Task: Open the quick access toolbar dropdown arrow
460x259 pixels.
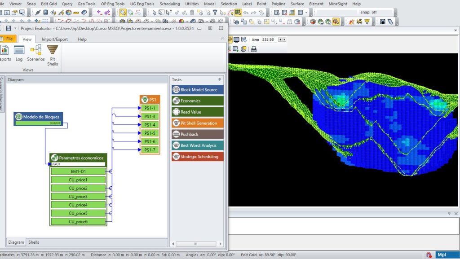Action: 15,28
